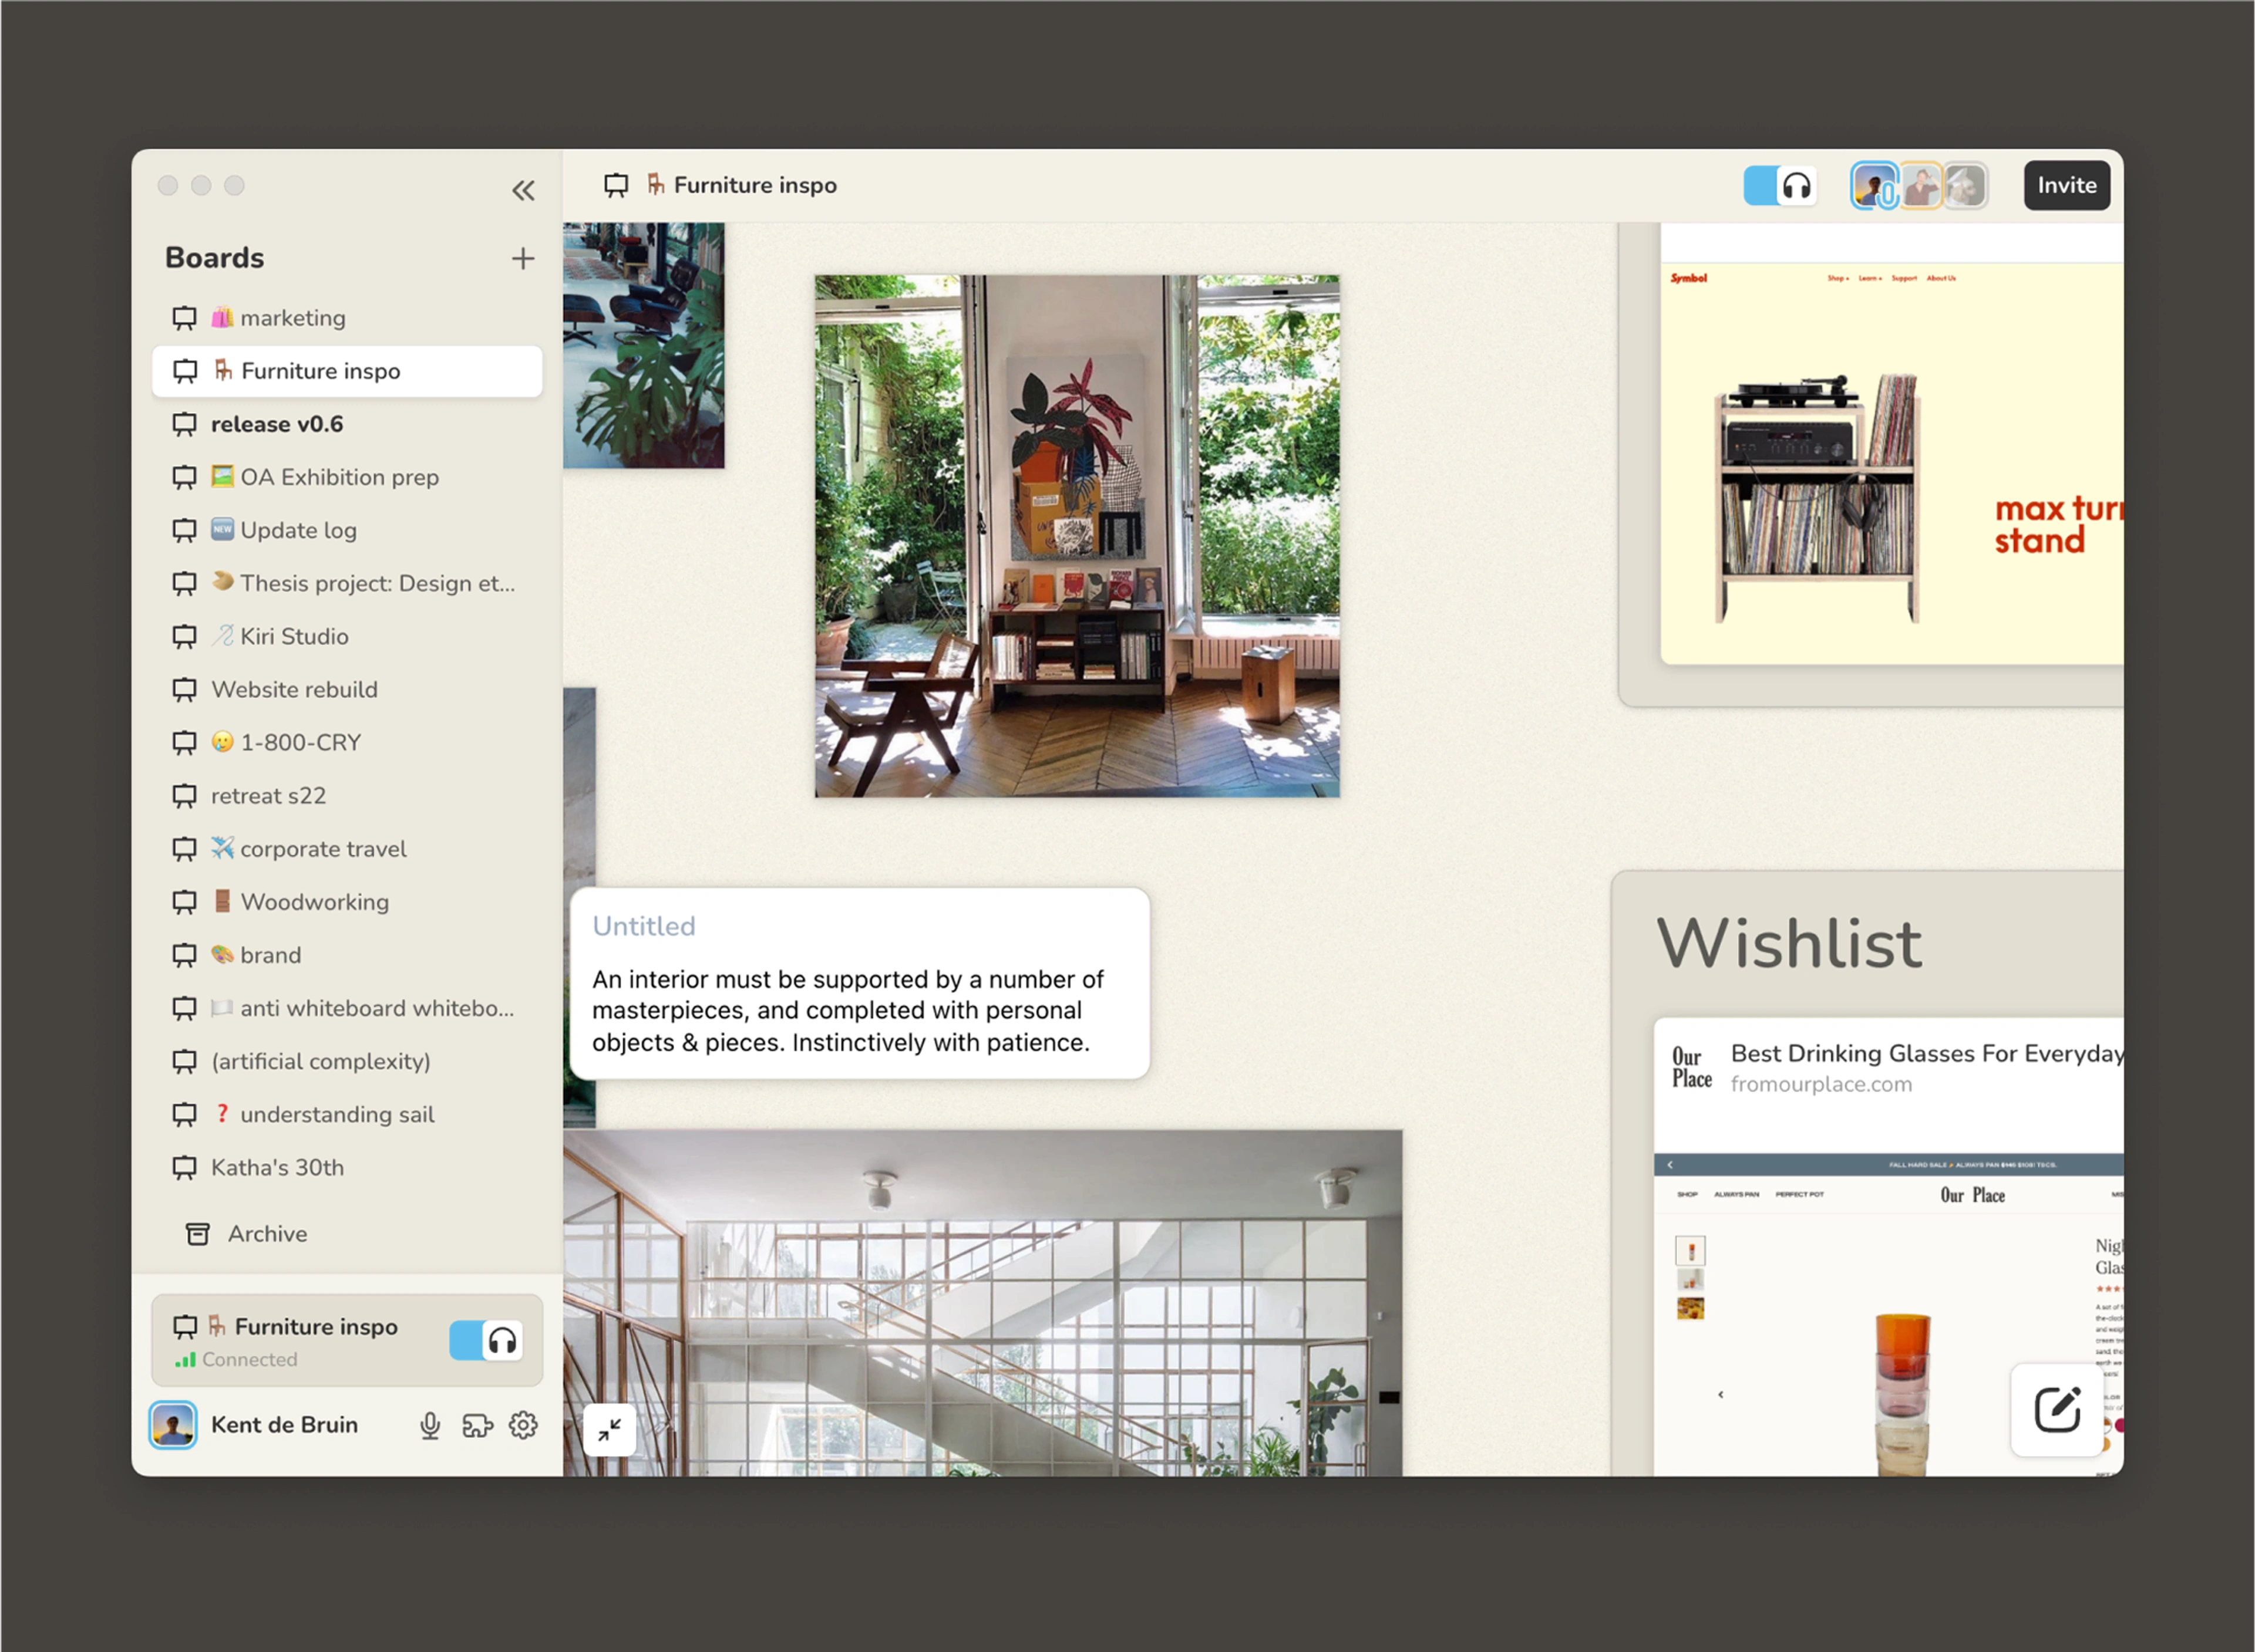Viewport: 2255px width, 1652px height.
Task: Click the shrink arrows icon on canvas
Action: tap(610, 1431)
